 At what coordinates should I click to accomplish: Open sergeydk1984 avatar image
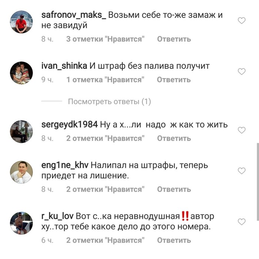[21, 131]
